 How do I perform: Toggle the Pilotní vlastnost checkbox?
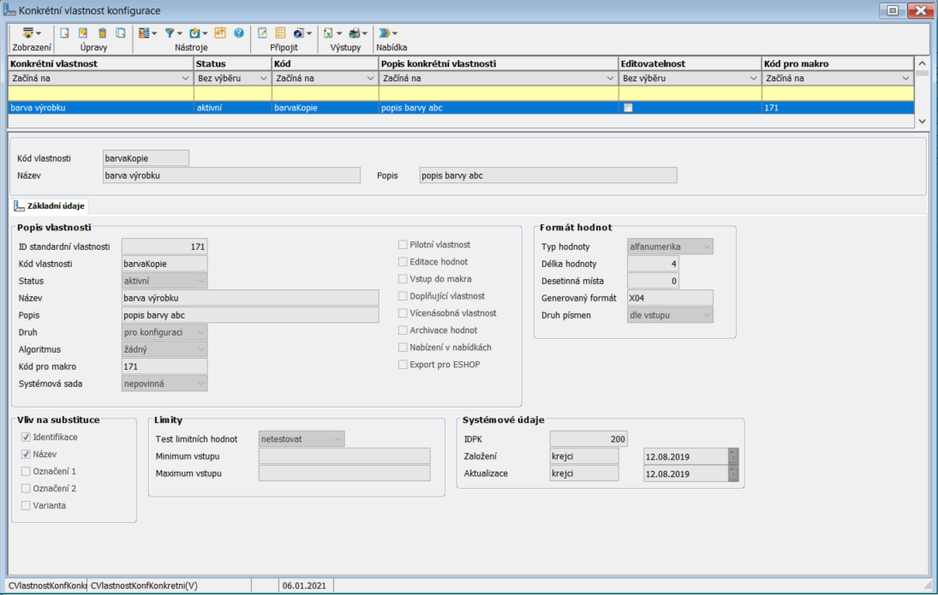pos(403,245)
